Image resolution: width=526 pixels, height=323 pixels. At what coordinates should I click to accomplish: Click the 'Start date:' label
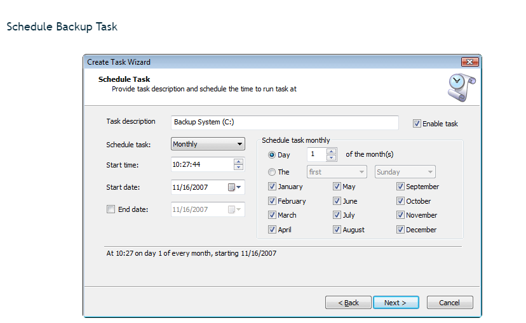[123, 187]
